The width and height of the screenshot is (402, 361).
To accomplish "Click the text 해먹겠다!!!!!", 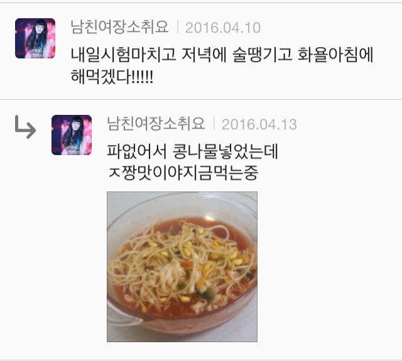I will pos(112,77).
